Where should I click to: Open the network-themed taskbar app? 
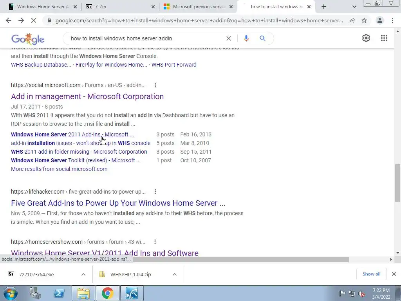click(132, 293)
